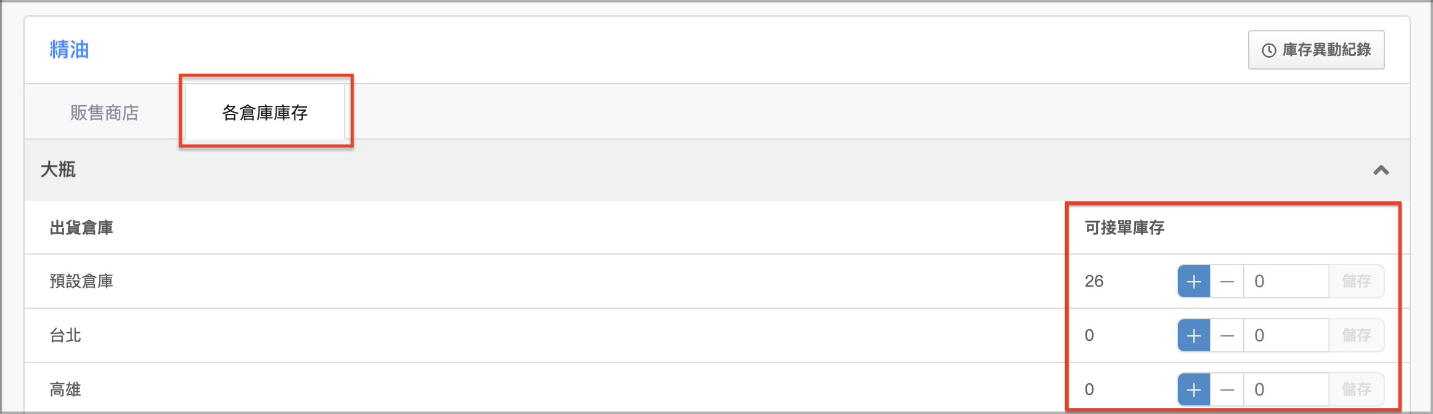Click plus icon for 預設倉庫 stock
The image size is (1433, 414).
pyautogui.click(x=1194, y=282)
